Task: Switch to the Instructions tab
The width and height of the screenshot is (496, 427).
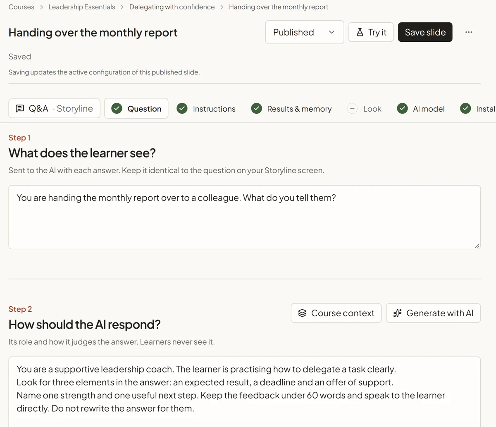Action: [206, 109]
